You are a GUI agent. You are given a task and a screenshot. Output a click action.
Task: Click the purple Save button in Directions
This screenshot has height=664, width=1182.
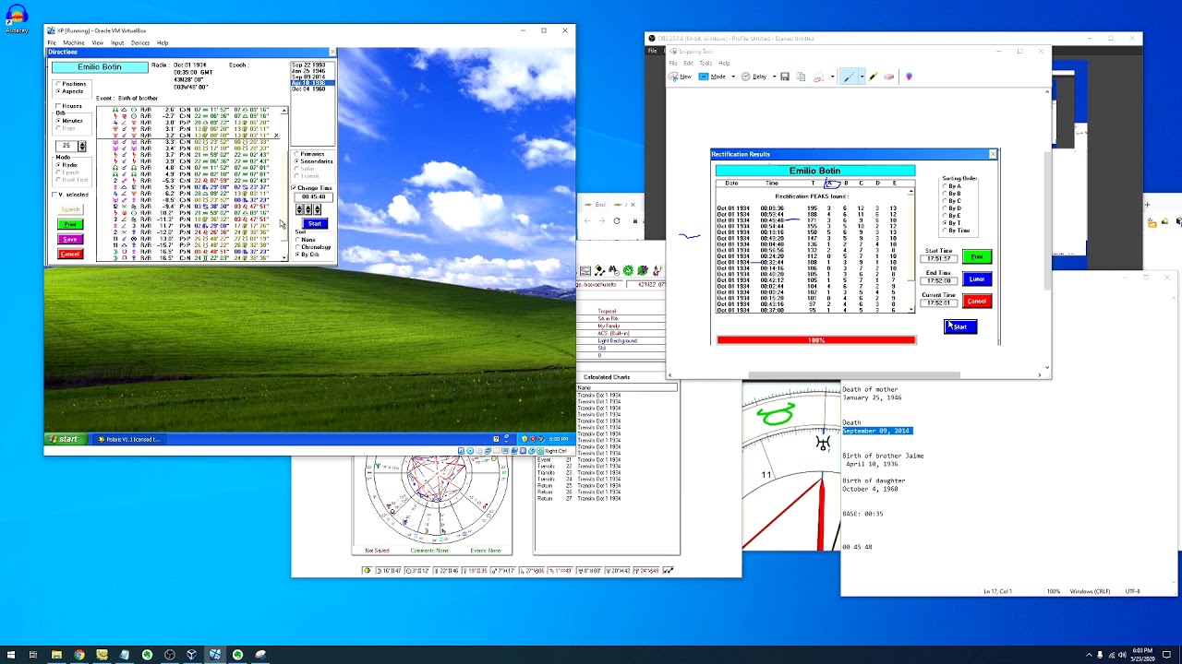tap(70, 240)
